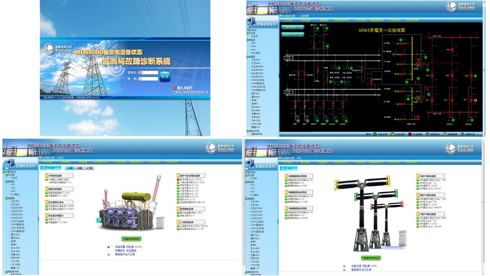Click the computer monitor icon on transformer page sidebar

9,163
